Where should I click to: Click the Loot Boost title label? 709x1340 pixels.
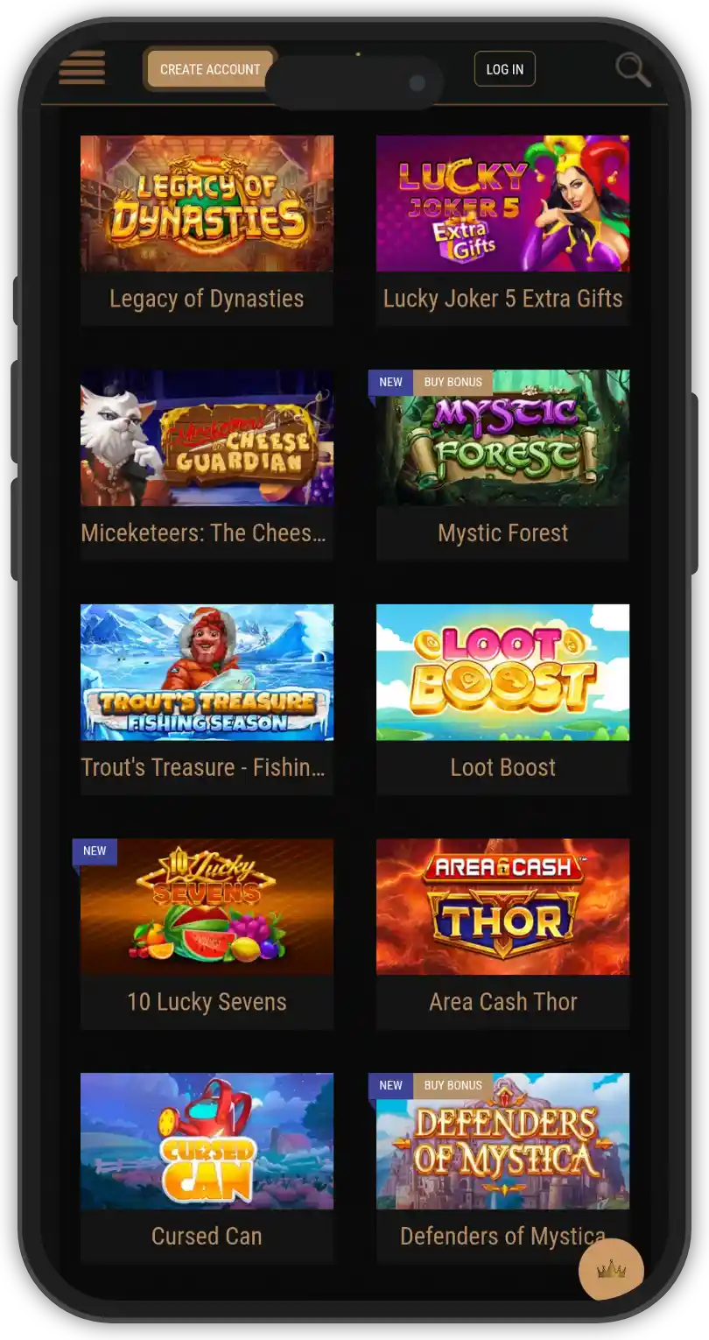pos(502,768)
